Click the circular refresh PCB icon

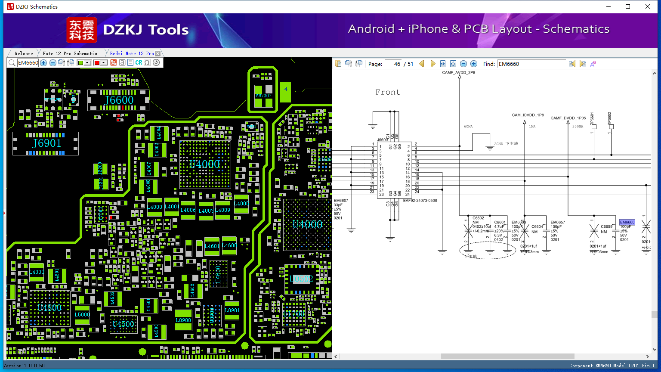[x=156, y=63]
